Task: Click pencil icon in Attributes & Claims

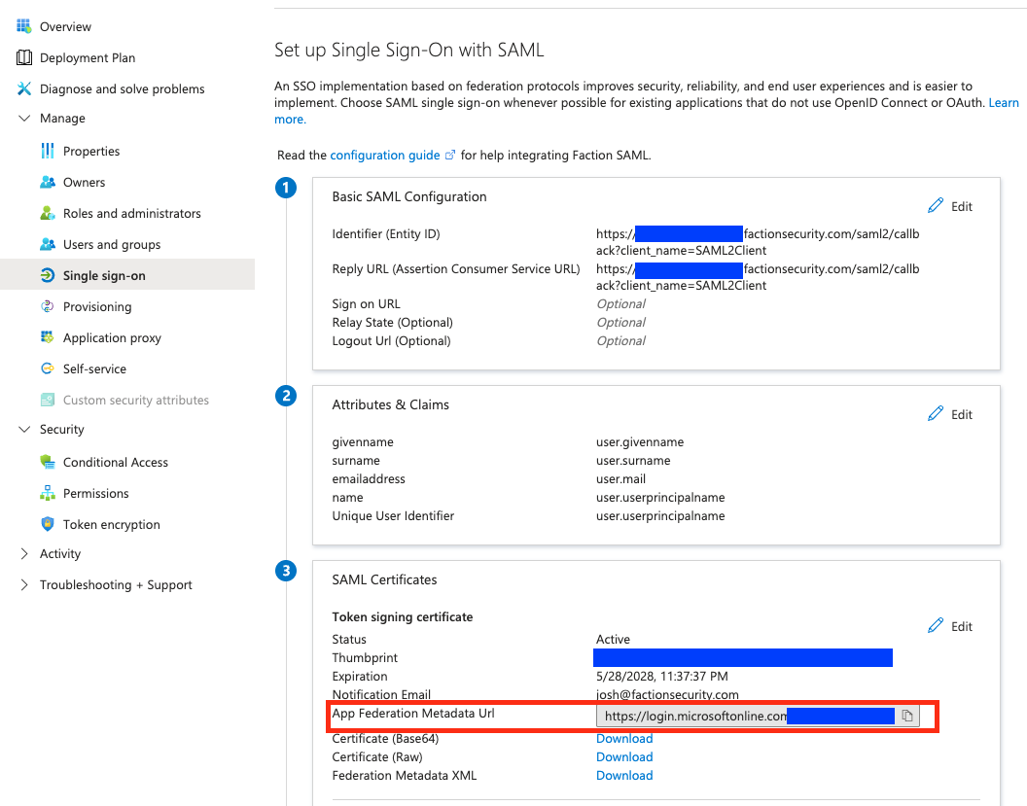Action: tap(936, 414)
